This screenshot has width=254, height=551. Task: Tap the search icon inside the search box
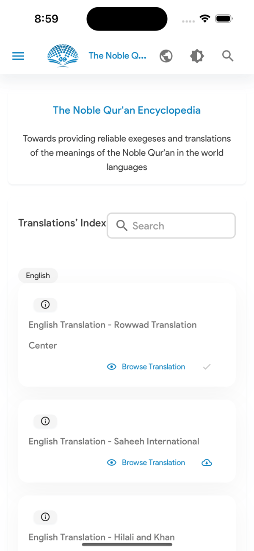tap(121, 225)
